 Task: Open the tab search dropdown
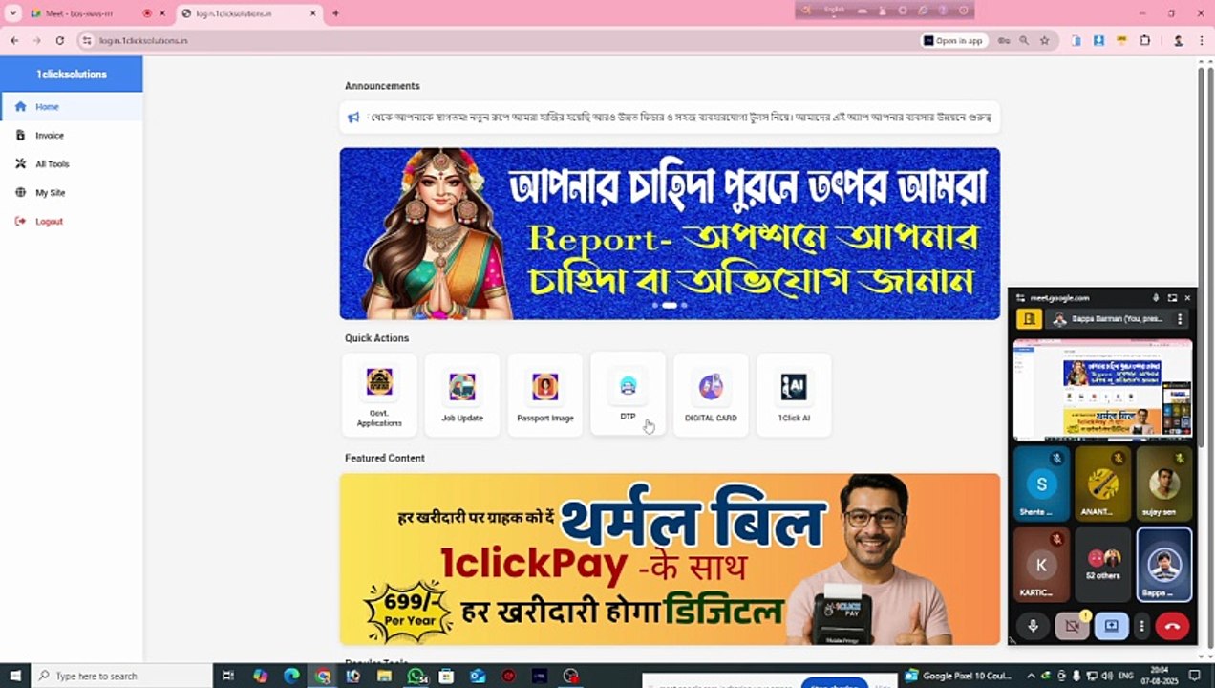coord(12,13)
